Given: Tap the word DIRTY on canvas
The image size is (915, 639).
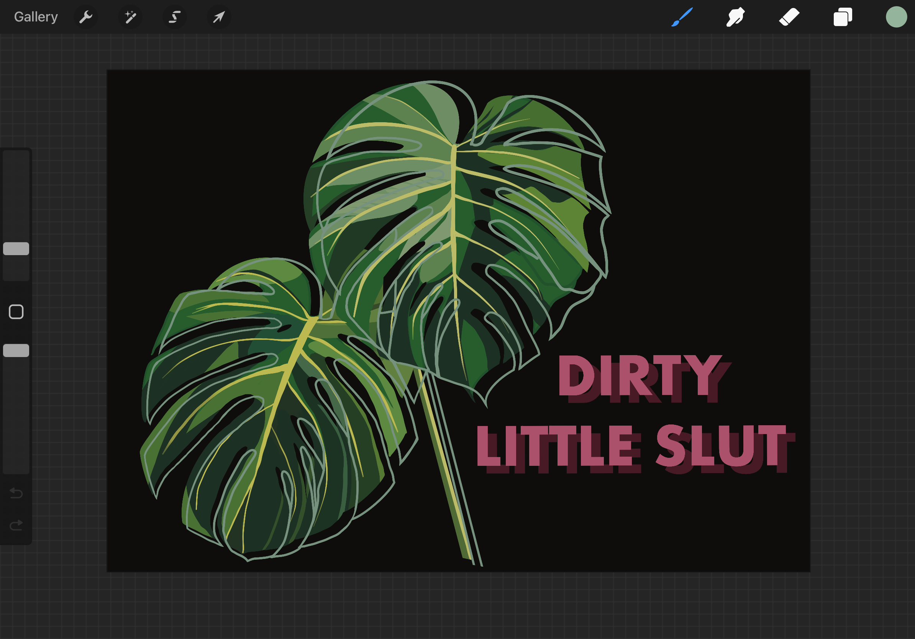Looking at the screenshot, I should pyautogui.click(x=641, y=375).
